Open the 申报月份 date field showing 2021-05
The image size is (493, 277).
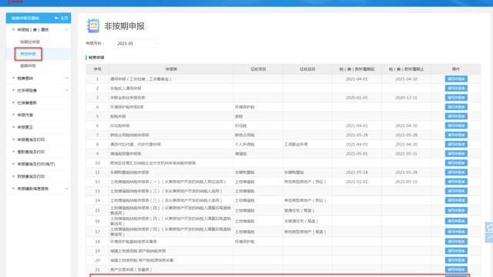click(x=136, y=43)
